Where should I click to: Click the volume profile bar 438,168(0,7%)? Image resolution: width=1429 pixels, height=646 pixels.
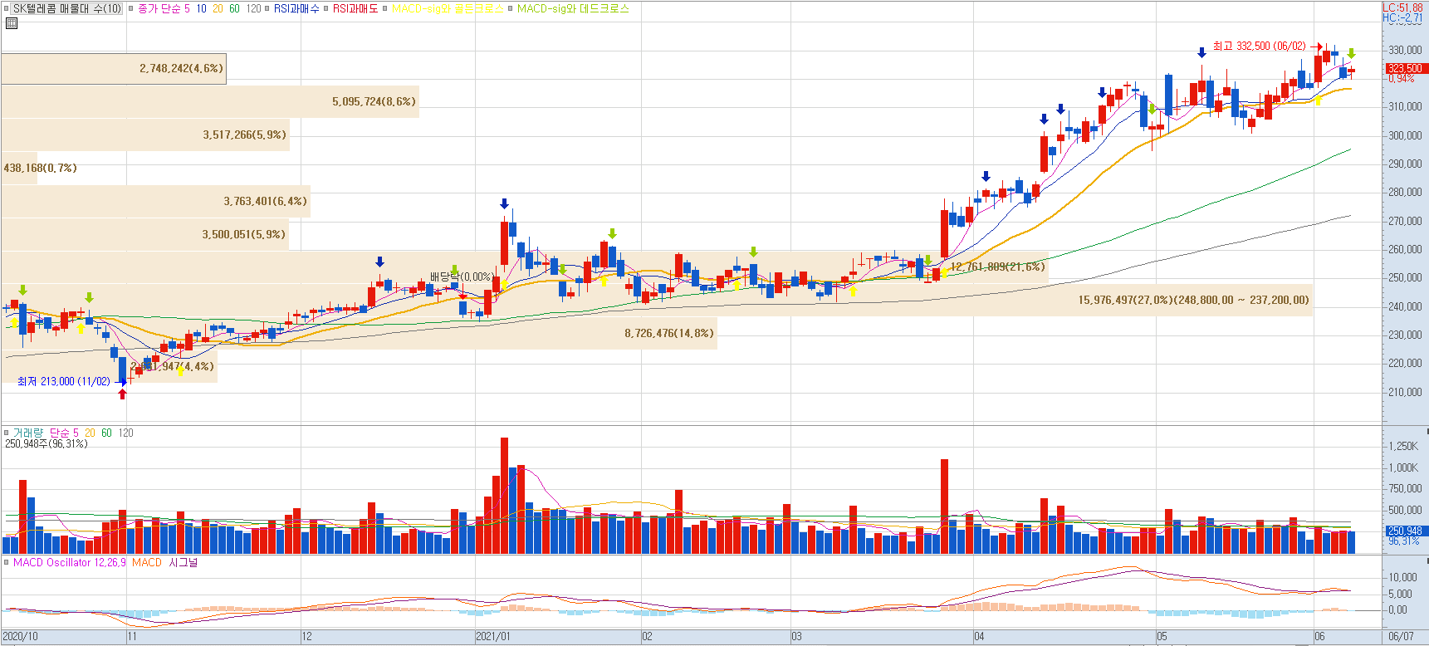pos(20,168)
